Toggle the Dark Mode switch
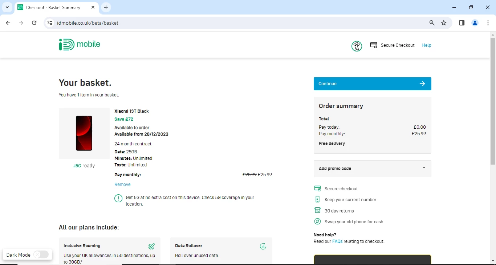 click(x=41, y=255)
